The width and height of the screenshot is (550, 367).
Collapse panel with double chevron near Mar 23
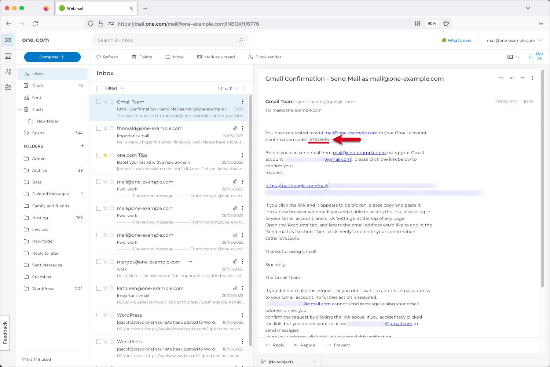point(531,57)
